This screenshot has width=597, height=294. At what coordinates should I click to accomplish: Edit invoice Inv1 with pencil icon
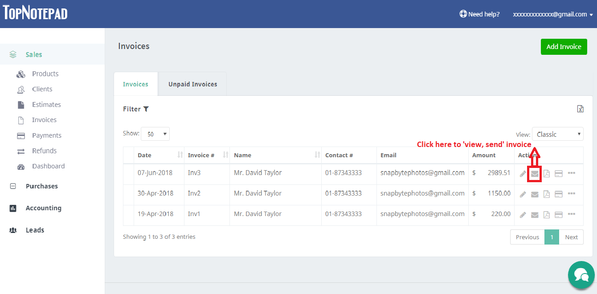(x=523, y=215)
